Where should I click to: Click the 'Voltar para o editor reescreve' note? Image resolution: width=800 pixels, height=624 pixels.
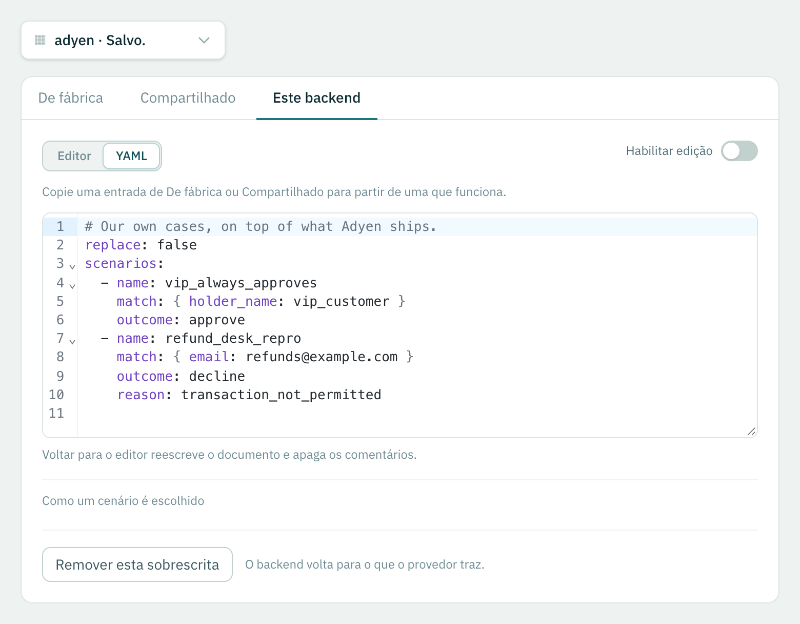pos(229,455)
